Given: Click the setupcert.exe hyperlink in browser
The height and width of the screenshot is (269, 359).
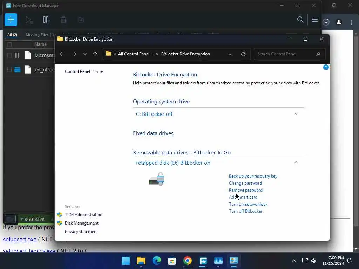Looking at the screenshot, I should point(20,239).
